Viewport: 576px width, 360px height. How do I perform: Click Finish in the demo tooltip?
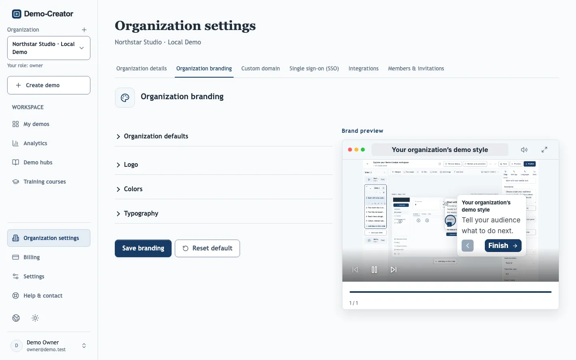(x=503, y=246)
